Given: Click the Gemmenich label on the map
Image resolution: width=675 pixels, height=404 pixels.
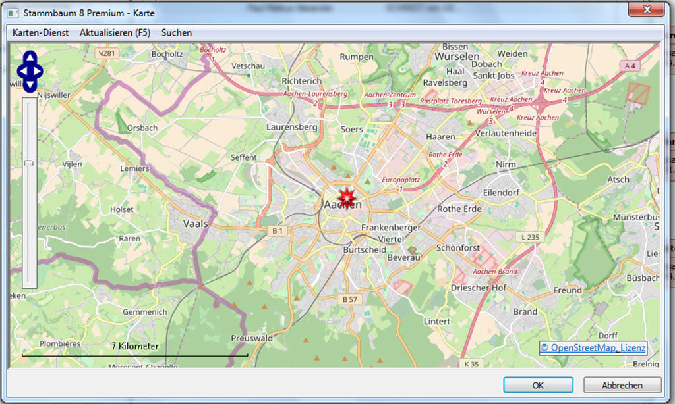Looking at the screenshot, I should pyautogui.click(x=144, y=312).
